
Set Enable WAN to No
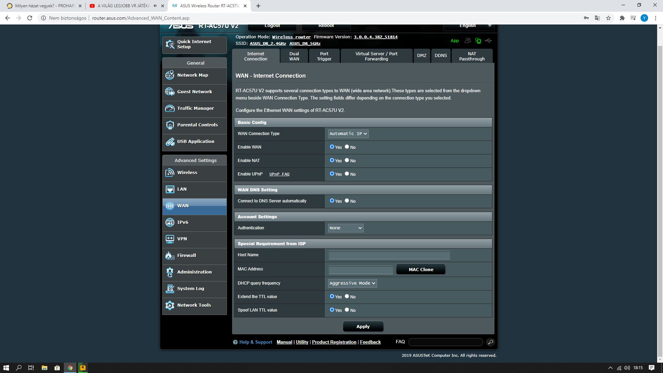coord(347,147)
